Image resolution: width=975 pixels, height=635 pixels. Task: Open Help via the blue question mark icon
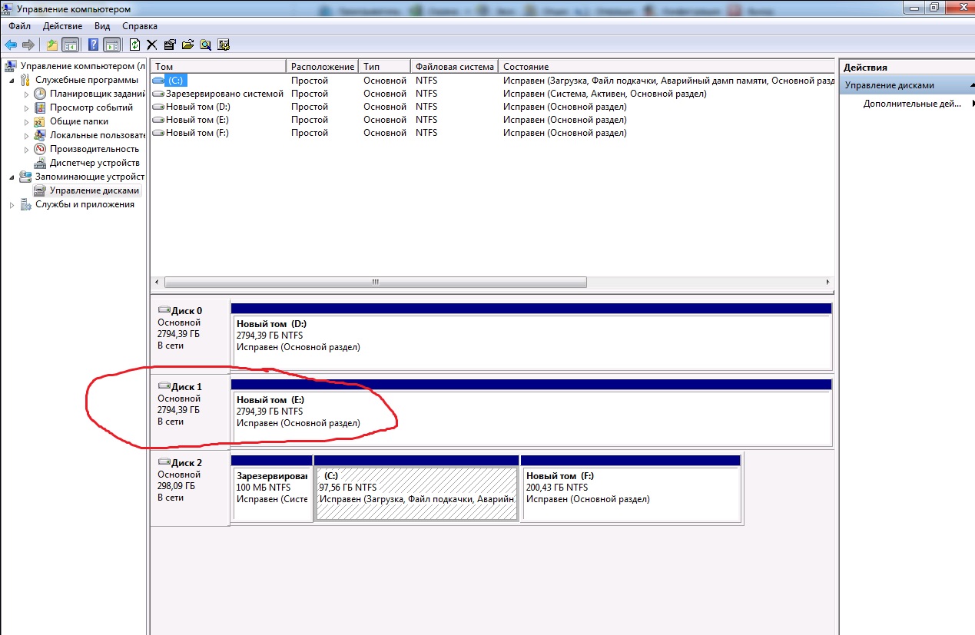tap(93, 45)
